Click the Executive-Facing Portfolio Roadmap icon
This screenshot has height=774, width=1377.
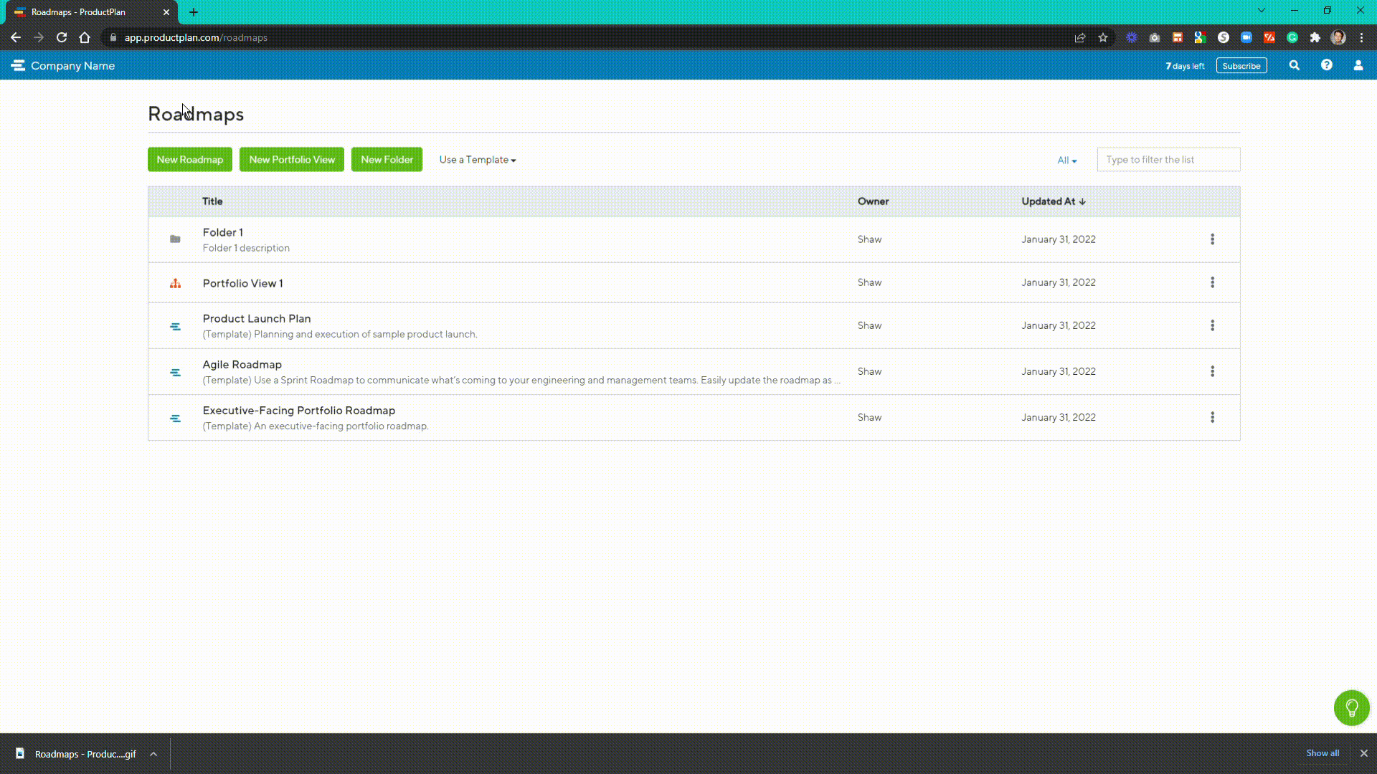(x=175, y=419)
